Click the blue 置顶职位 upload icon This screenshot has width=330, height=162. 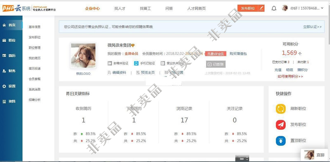pos(281,141)
